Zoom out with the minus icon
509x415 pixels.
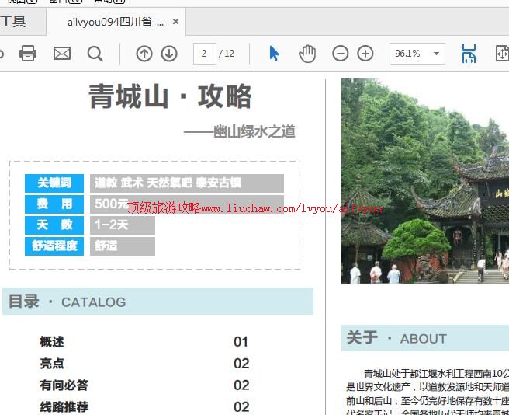pos(341,53)
